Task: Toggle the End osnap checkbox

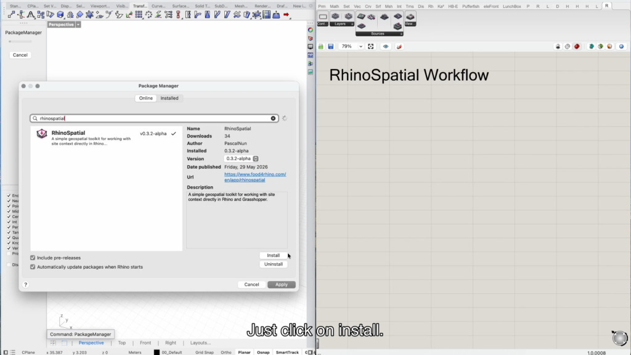Action: click(x=9, y=195)
